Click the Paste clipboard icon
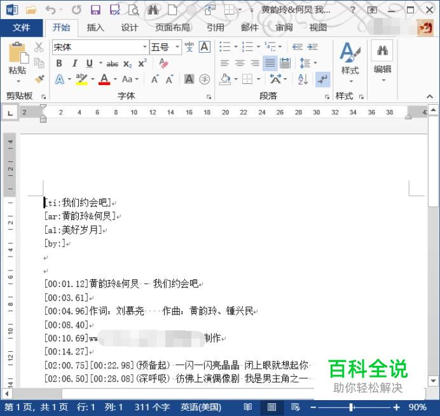The width and height of the screenshot is (440, 416). (x=18, y=53)
